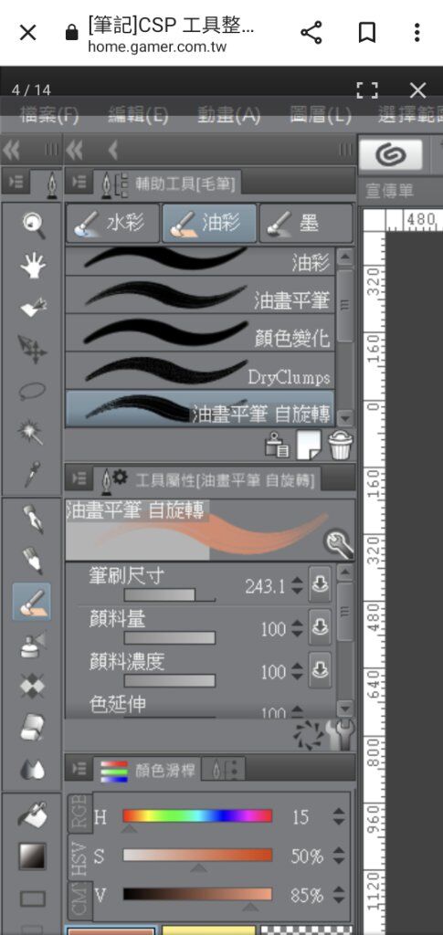Close the image viewer overlay
The height and width of the screenshot is (935, 443).
click(418, 90)
